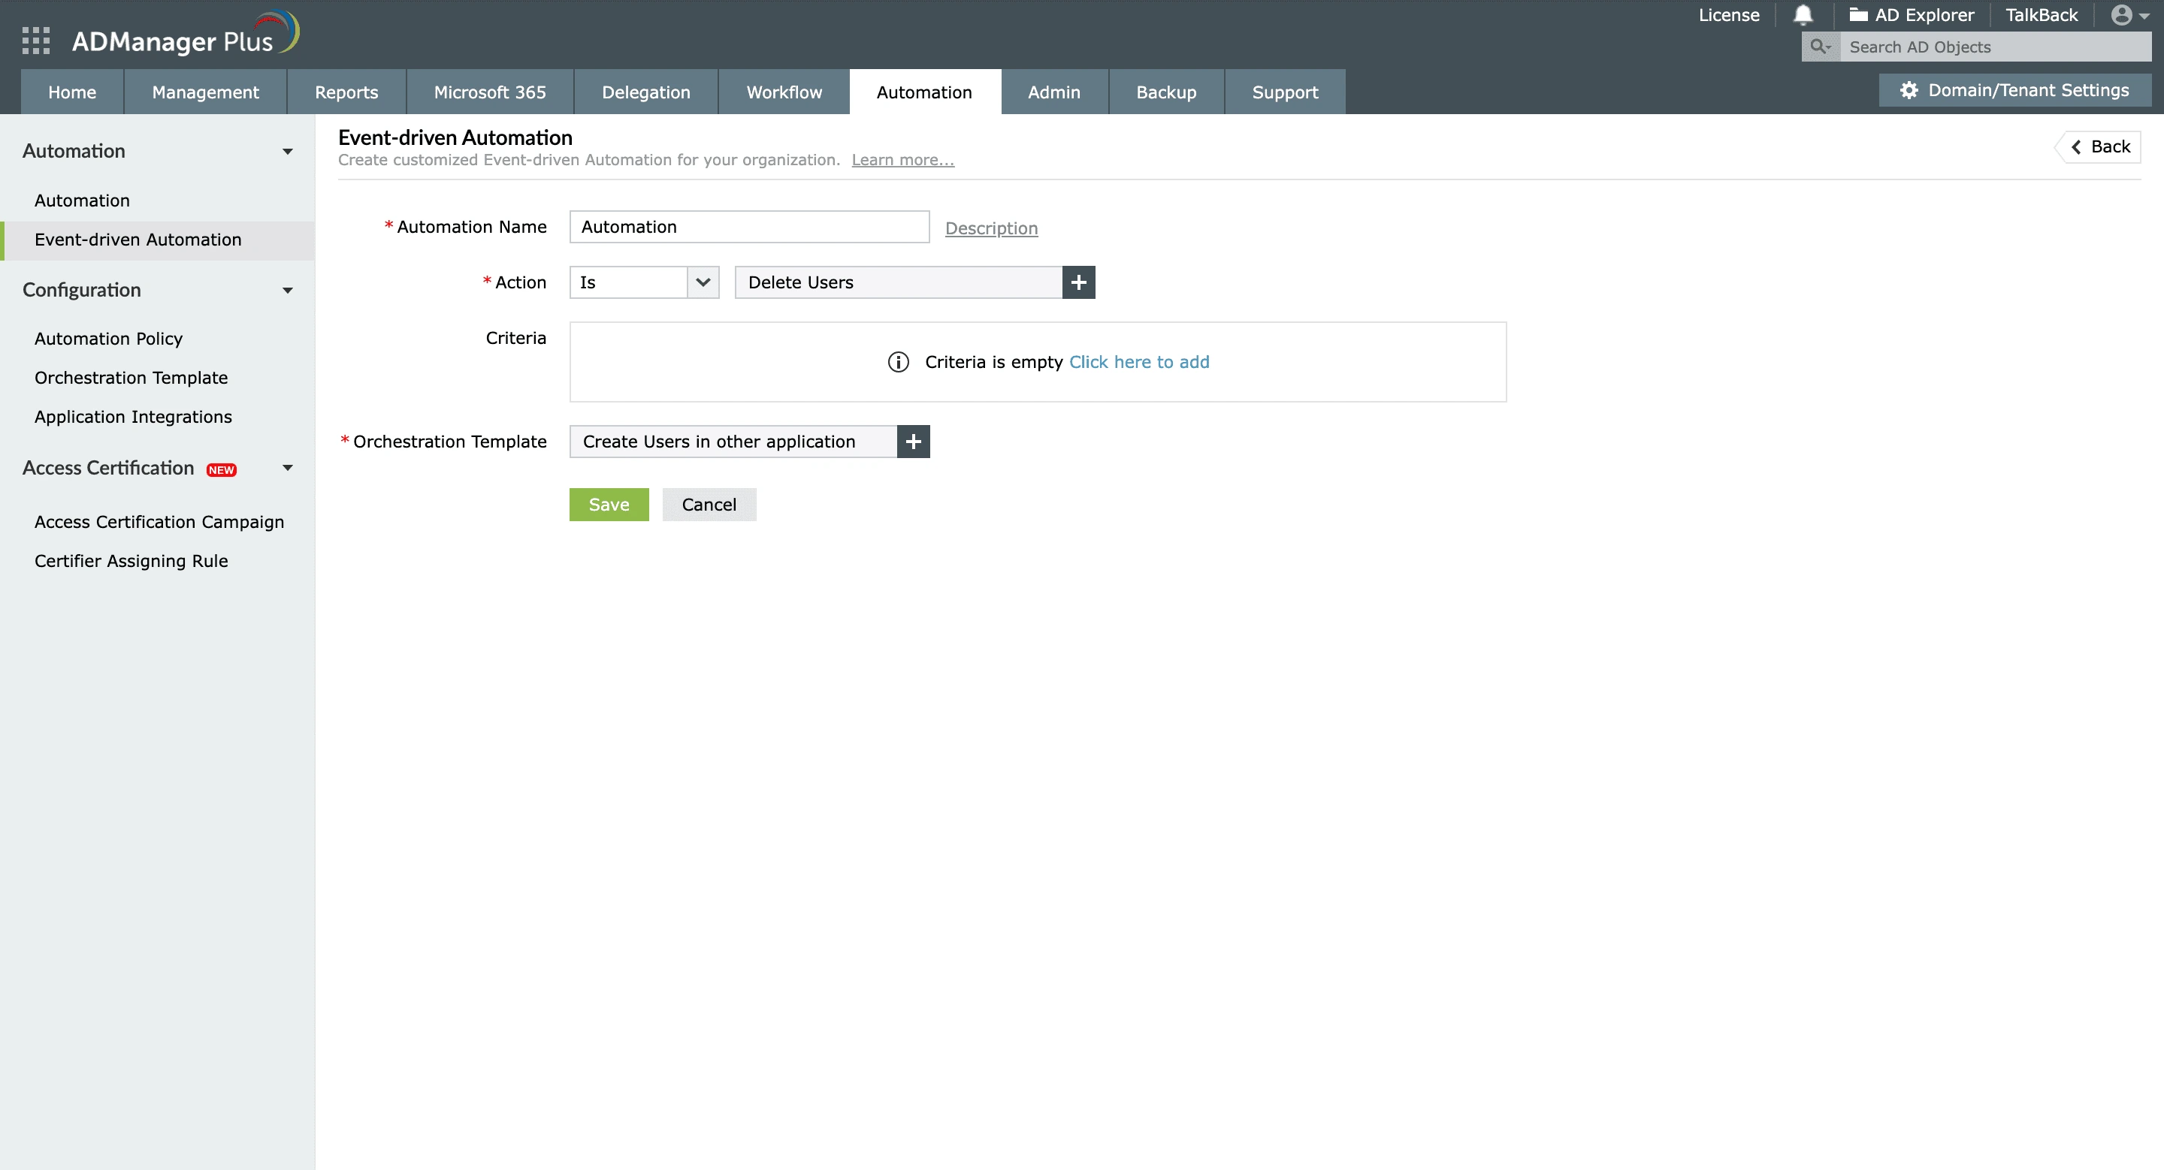Viewport: 2164px width, 1170px height.
Task: Click the criteria info icon
Action: (898, 362)
